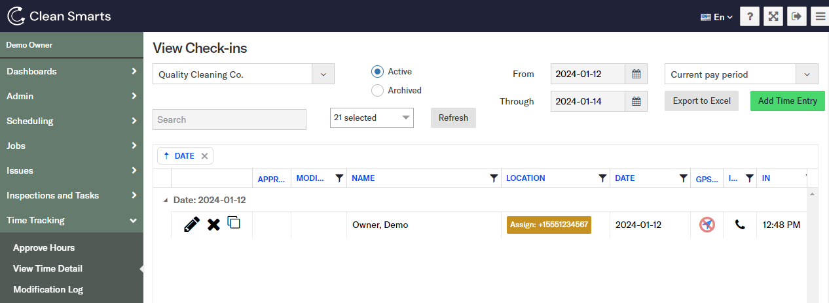Delete the check-in row with X icon
829x303 pixels.
(213, 225)
